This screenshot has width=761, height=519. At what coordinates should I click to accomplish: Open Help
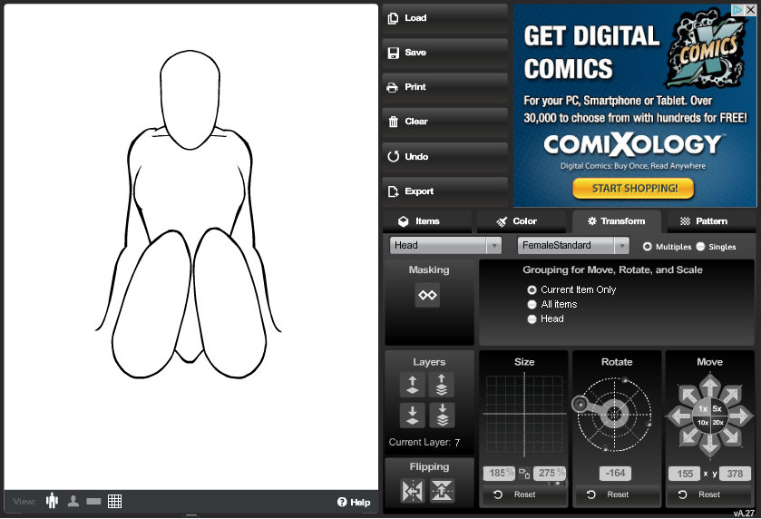pyautogui.click(x=354, y=503)
